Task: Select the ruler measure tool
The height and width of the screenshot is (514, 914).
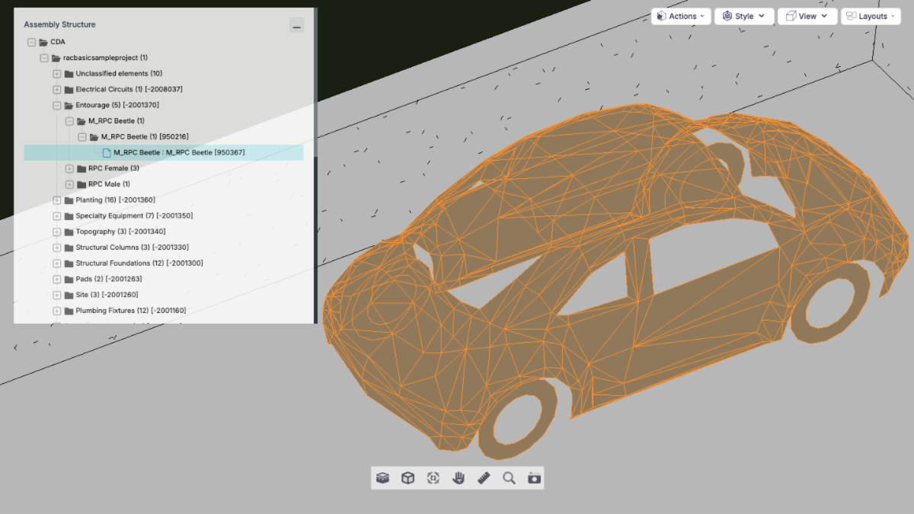Action: coord(484,478)
